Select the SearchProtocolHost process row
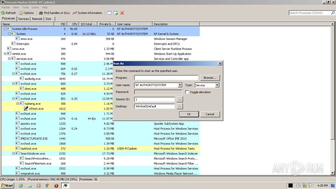The width and height of the screenshot is (336, 189). 101,159
